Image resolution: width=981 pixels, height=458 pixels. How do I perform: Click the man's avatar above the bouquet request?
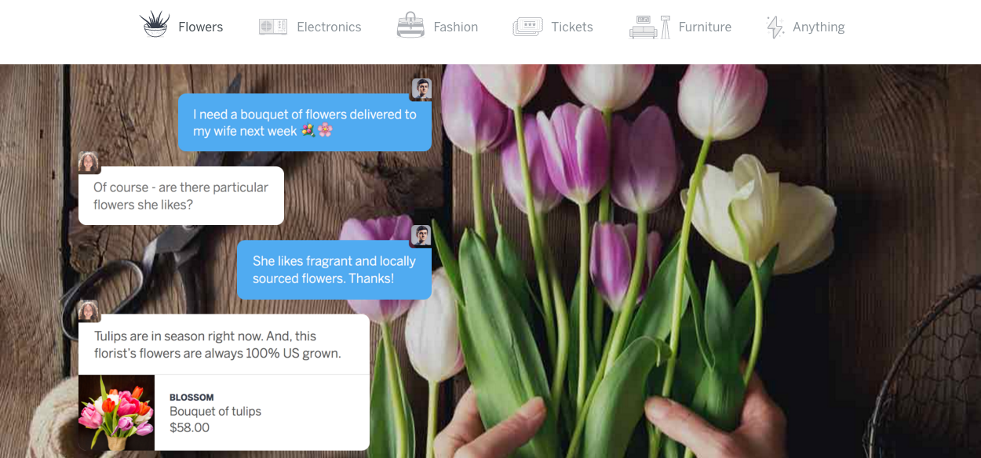click(x=421, y=89)
